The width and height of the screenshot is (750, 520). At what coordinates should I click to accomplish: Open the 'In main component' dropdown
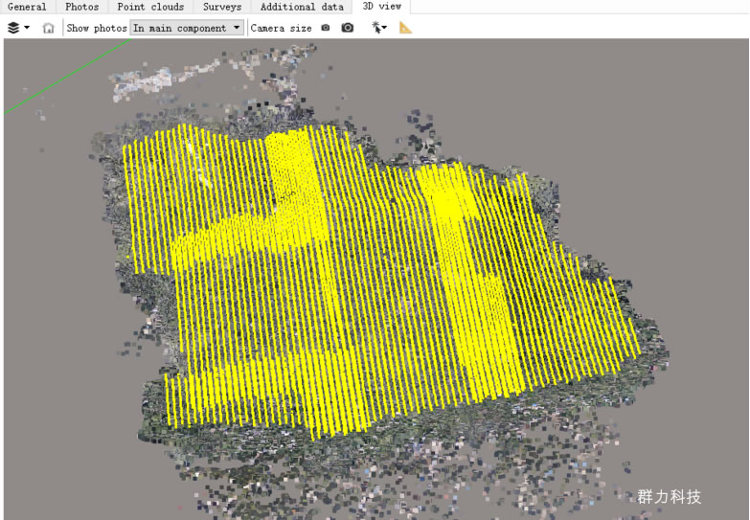point(187,28)
